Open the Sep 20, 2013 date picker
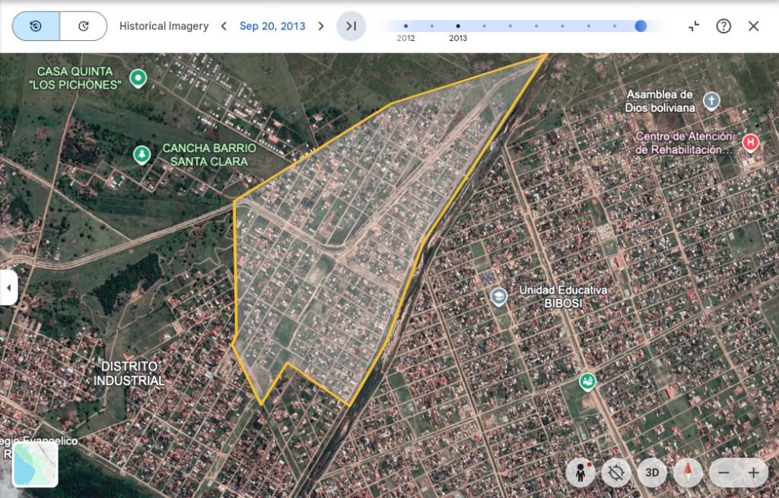This screenshot has height=498, width=779. [x=272, y=26]
